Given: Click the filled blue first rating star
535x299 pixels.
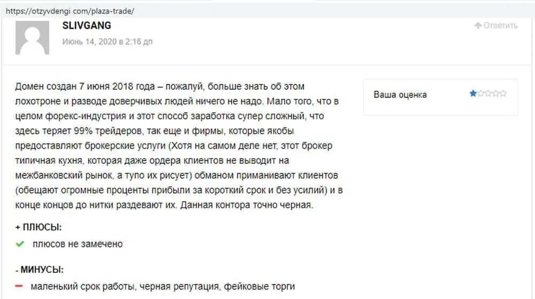Looking at the screenshot, I should point(473,94).
